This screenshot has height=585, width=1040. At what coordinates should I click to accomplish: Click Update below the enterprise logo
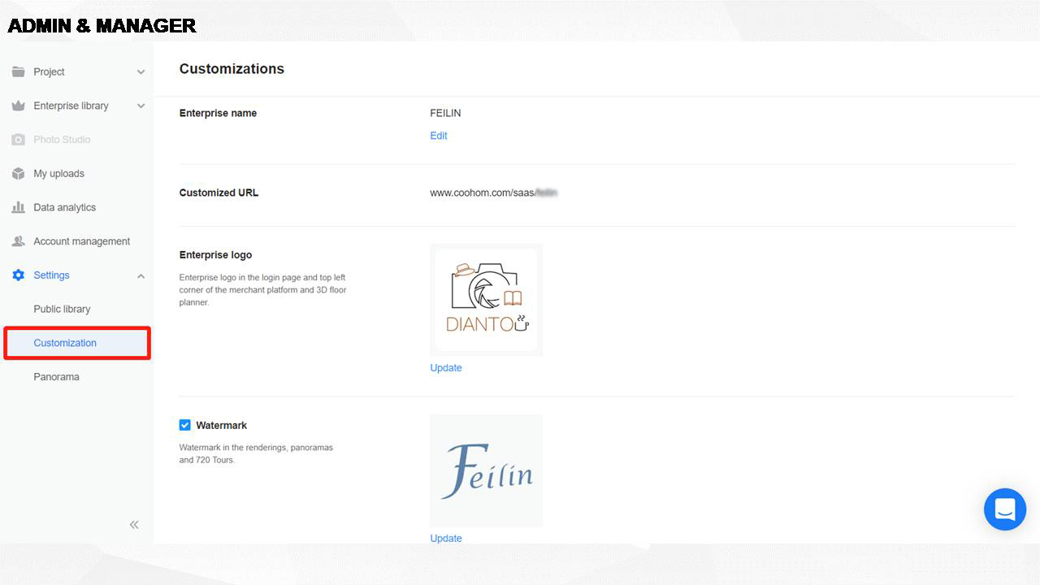446,368
